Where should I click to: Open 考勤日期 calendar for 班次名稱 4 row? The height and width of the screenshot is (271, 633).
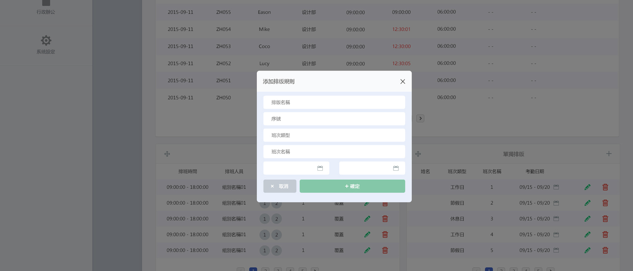coord(556,234)
